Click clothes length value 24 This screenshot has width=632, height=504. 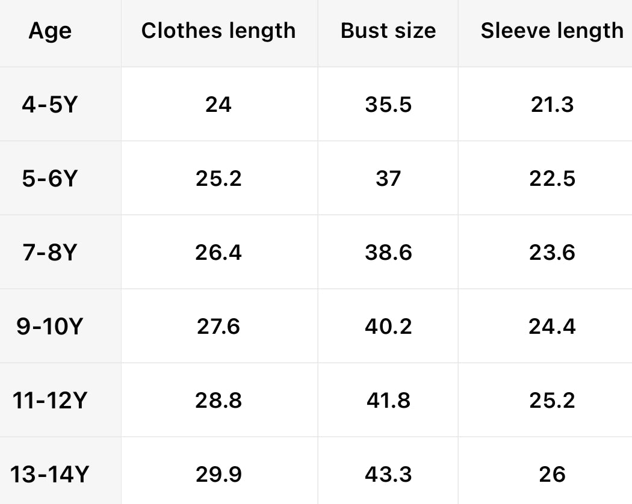(218, 105)
